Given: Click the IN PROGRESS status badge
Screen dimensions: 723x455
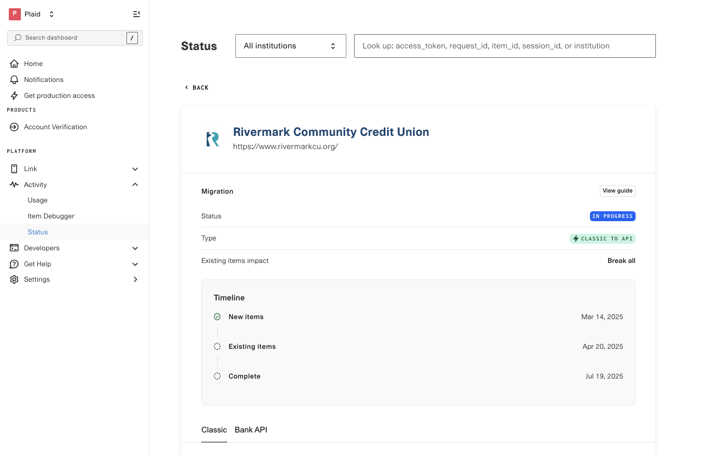Looking at the screenshot, I should 612,216.
